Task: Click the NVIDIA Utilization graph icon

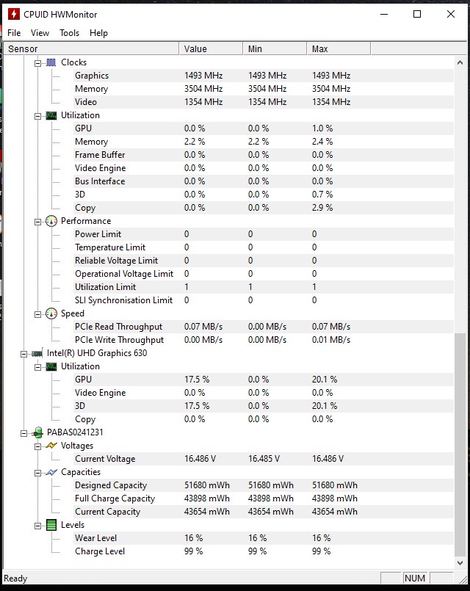Action: click(51, 115)
